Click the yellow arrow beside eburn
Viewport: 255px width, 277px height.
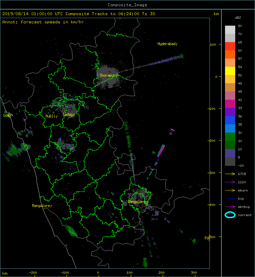(x=230, y=190)
